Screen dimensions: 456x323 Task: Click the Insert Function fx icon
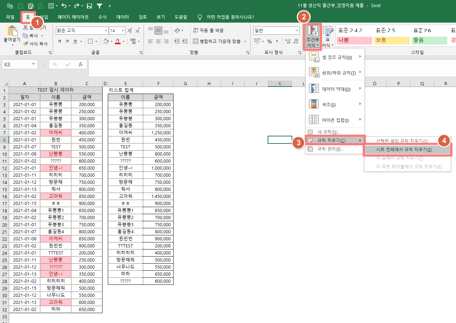pyautogui.click(x=81, y=64)
